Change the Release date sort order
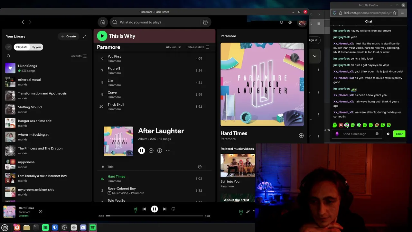 tap(198, 47)
